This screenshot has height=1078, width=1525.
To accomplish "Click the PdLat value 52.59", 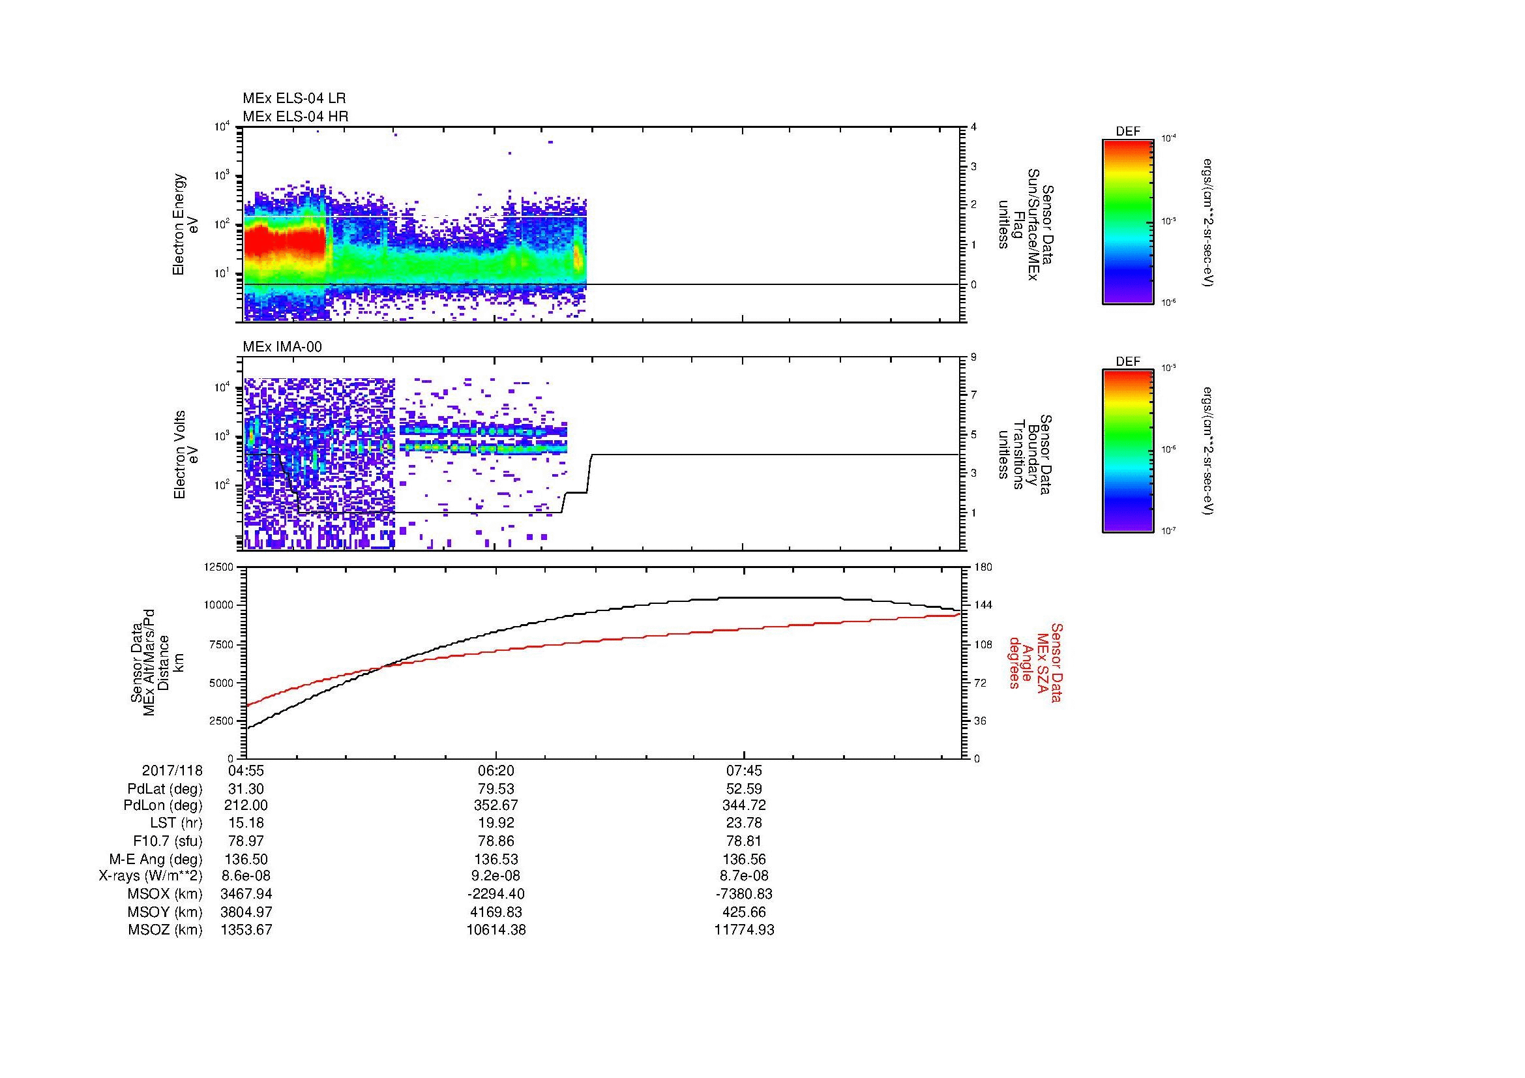I will point(744,789).
